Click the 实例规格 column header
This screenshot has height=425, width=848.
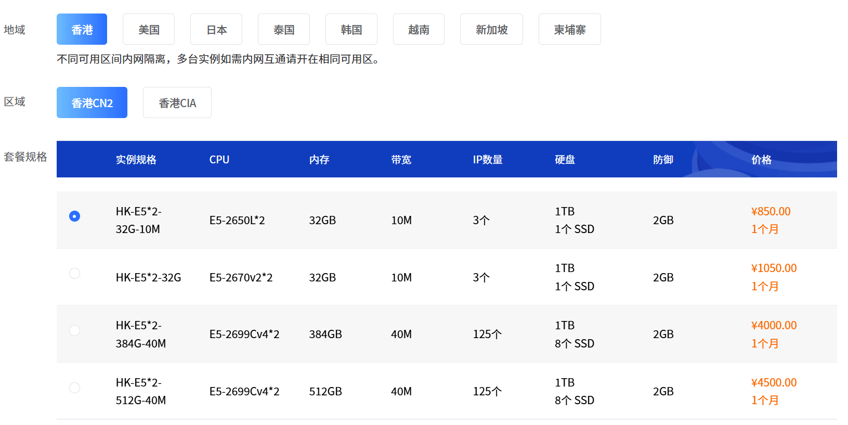click(136, 160)
